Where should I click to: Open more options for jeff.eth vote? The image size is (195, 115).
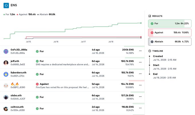pyautogui.click(x=140, y=62)
